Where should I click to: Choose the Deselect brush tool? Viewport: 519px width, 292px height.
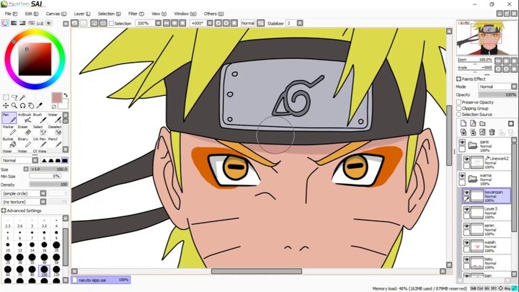(x=55, y=130)
